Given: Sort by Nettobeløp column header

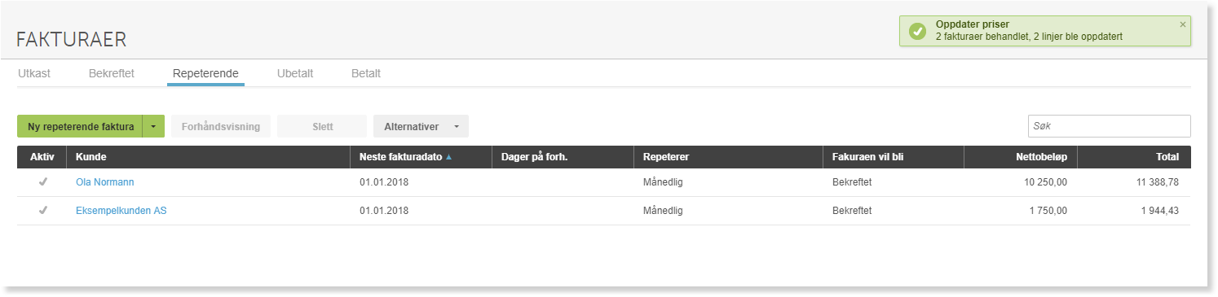Looking at the screenshot, I should [1021, 157].
